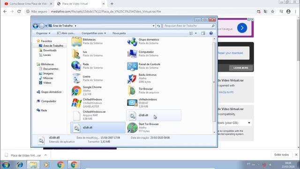Image resolution: width=300 pixels, height=169 pixels.
Task: Select the Lixeira recycle bin icon
Action: click(76, 78)
